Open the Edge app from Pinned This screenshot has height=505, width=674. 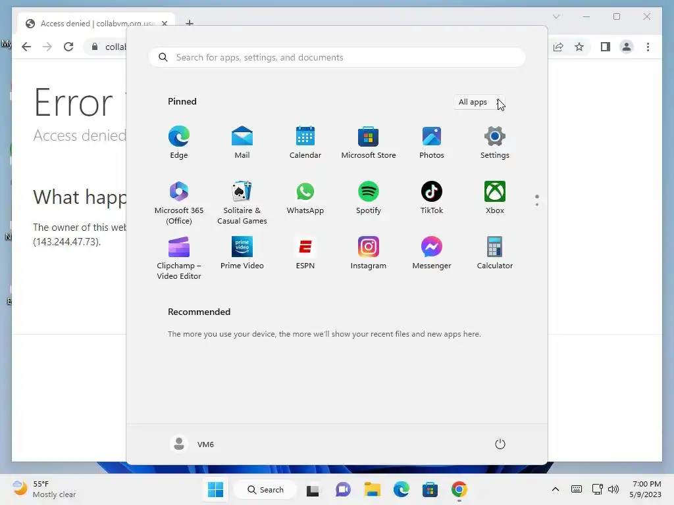coord(179,143)
